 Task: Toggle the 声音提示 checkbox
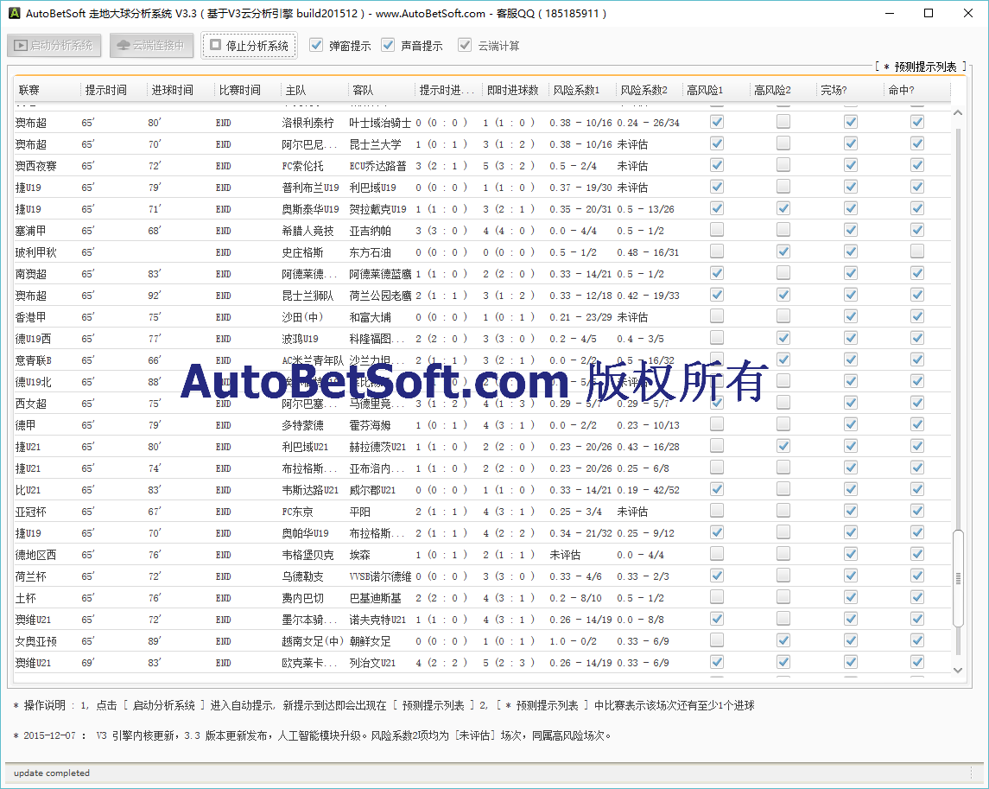click(x=388, y=45)
